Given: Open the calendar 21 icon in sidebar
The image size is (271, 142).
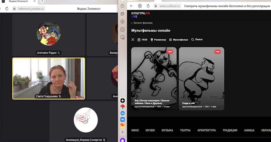Looking at the screenshot, I should point(122,30).
